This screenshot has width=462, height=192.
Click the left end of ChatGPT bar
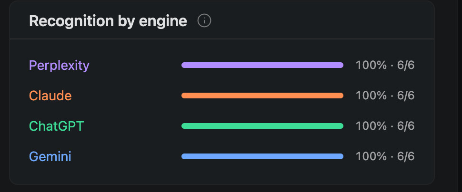coord(184,126)
